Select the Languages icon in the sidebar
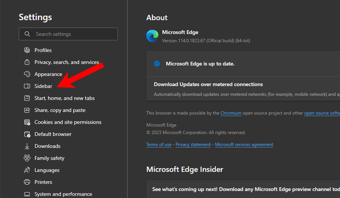Image resolution: width=340 pixels, height=198 pixels. (x=27, y=170)
